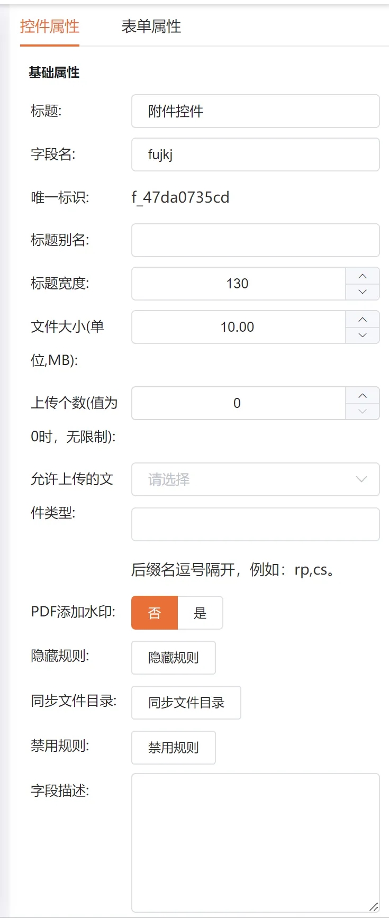Open the 禁用规则 settings button
This screenshot has width=389, height=918.
pos(174,748)
